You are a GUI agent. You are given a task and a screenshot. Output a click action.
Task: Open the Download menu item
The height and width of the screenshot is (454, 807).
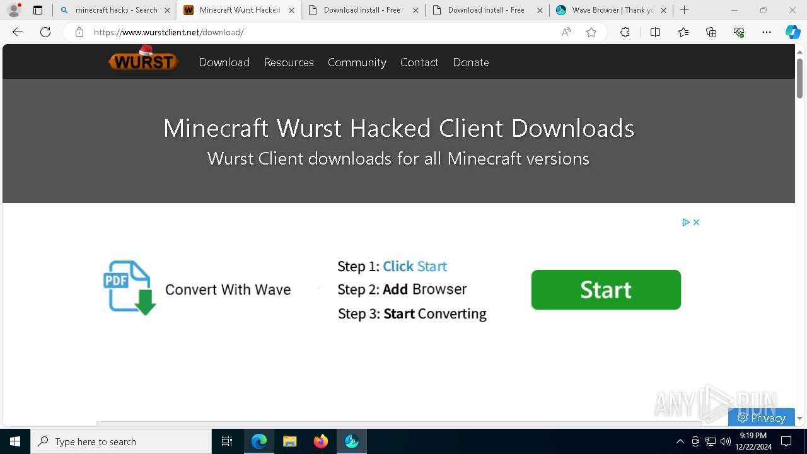[224, 62]
